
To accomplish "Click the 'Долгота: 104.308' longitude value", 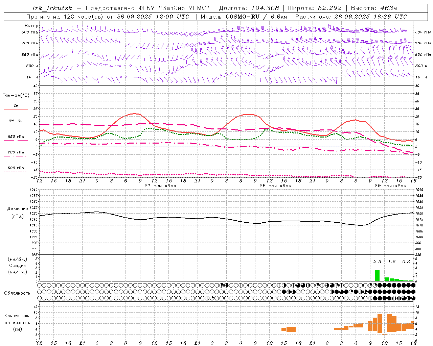I will point(249,8).
